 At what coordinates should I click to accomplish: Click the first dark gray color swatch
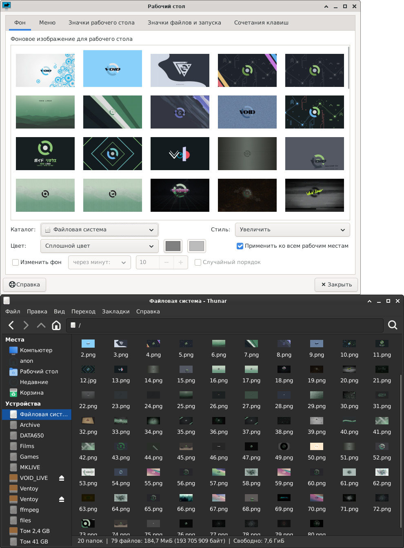pos(173,246)
